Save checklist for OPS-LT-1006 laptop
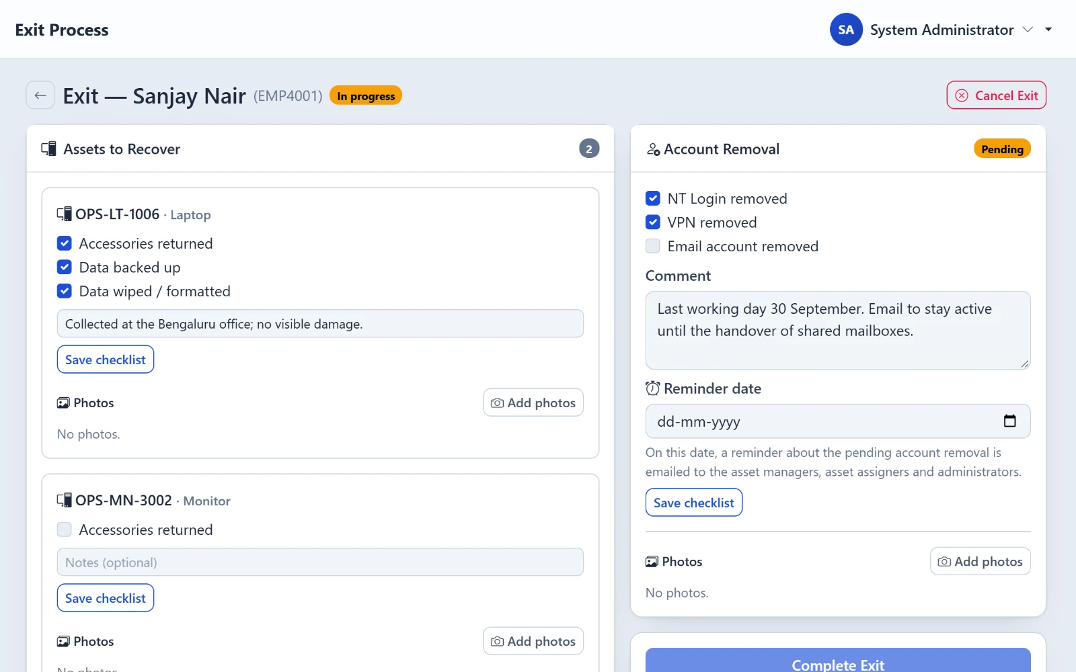Viewport: 1076px width, 672px height. click(x=106, y=360)
